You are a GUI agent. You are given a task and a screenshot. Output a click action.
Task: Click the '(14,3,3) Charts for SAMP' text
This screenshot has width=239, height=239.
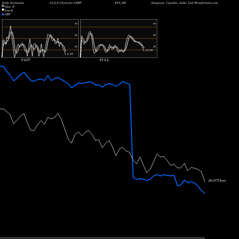(x=65, y=3)
